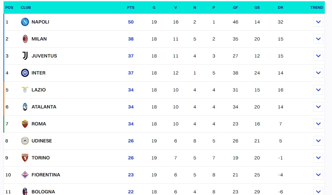Image resolution: width=332 pixels, height=195 pixels.
Task: Click the Lazio eagle crest icon
Action: (x=25, y=90)
